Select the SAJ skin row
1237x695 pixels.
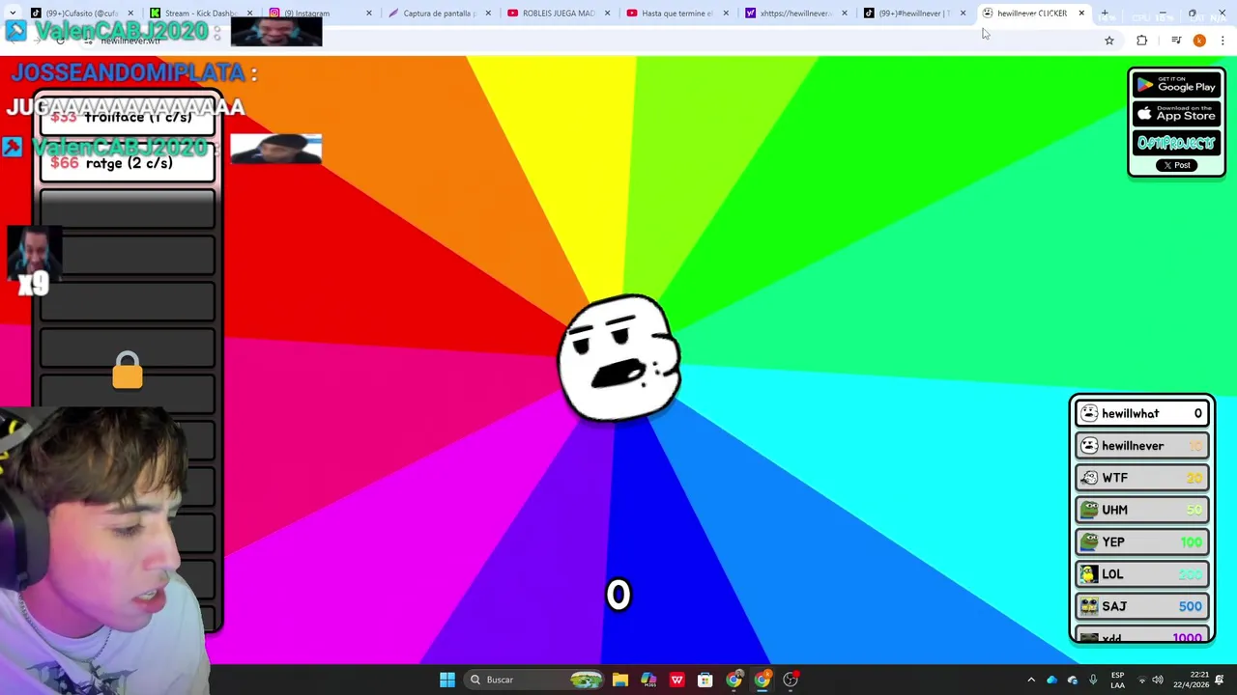tap(1142, 606)
